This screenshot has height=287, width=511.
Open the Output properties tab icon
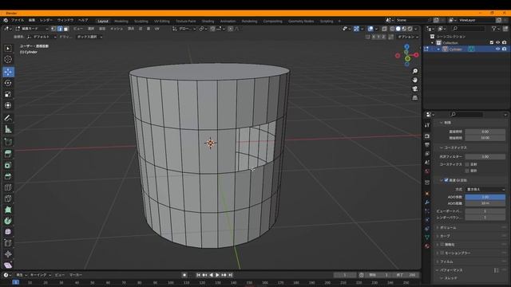point(427,145)
